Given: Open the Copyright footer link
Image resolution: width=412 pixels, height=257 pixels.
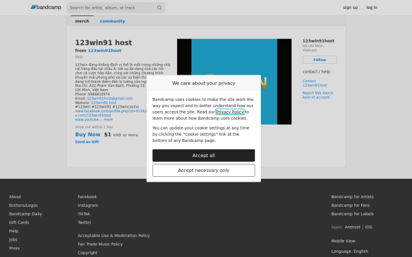Looking at the screenshot, I should point(87,253).
